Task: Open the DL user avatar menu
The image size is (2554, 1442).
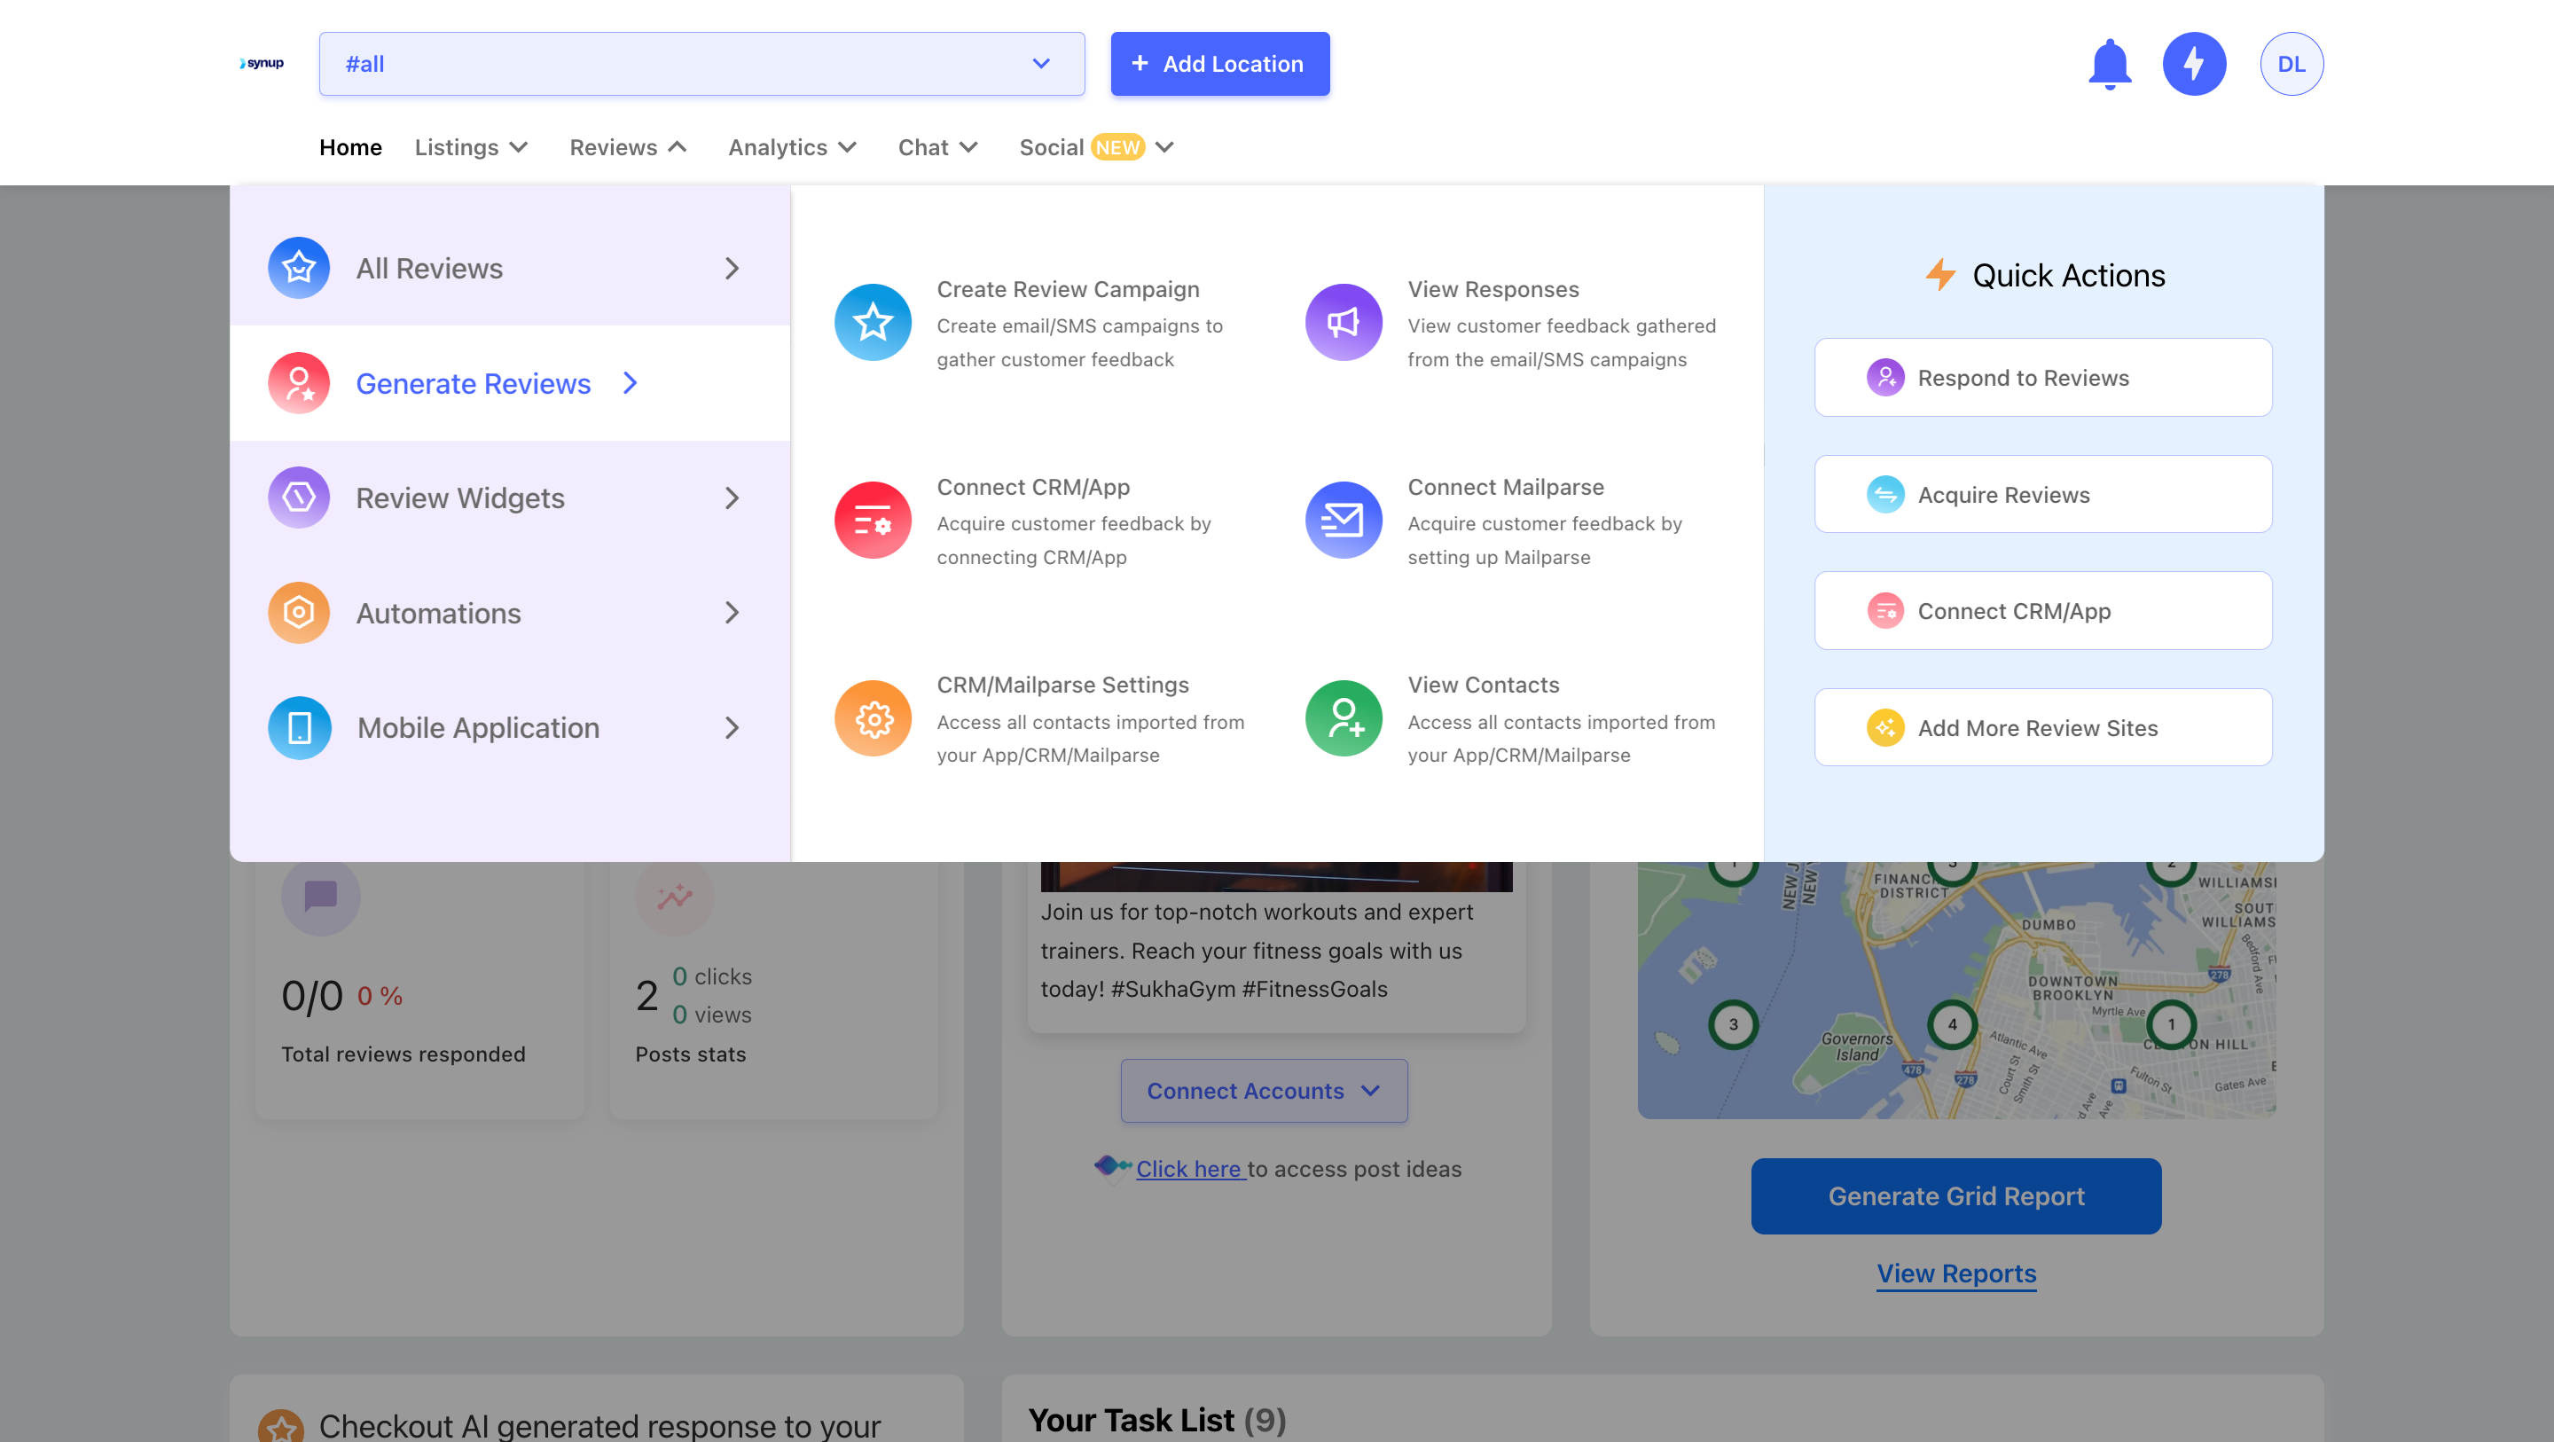Action: click(x=2291, y=65)
